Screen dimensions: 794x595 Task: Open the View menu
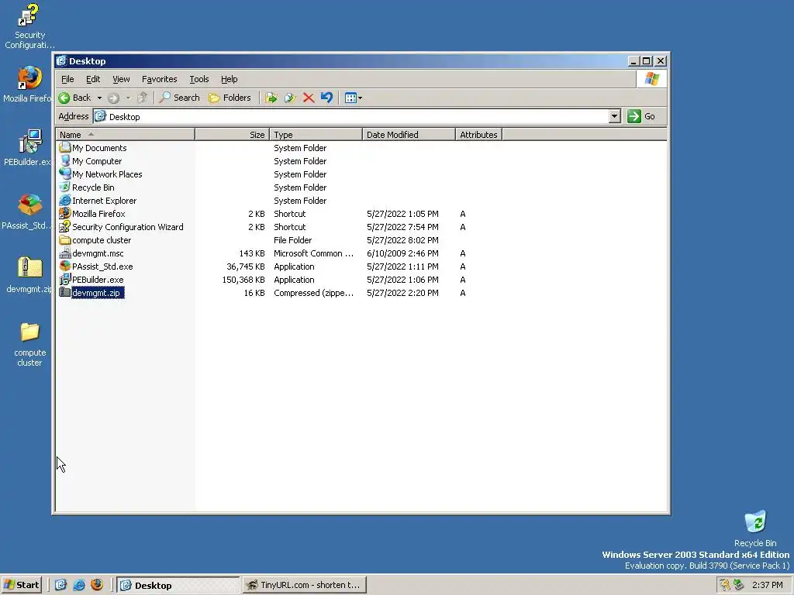121,79
